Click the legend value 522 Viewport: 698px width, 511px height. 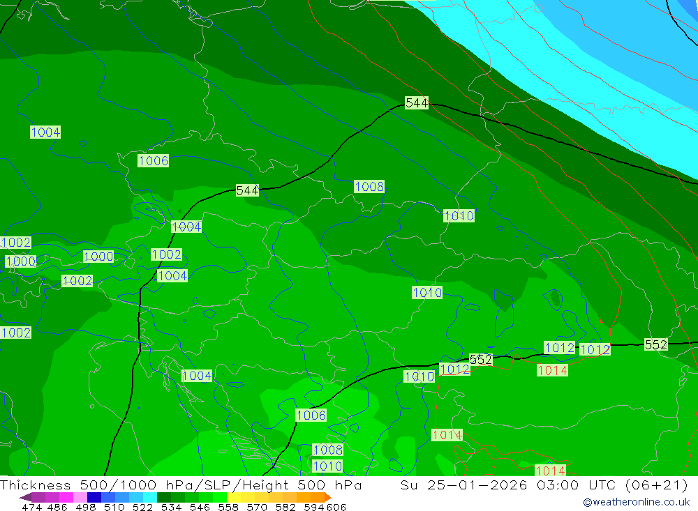143,508
